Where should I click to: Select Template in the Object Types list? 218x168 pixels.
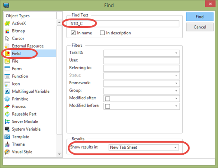[21, 137]
